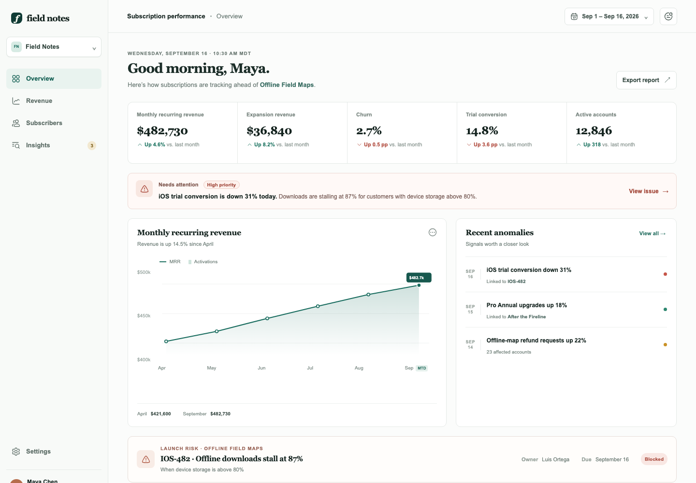Click the Blocked status badge
The image size is (696, 483).
coord(654,459)
